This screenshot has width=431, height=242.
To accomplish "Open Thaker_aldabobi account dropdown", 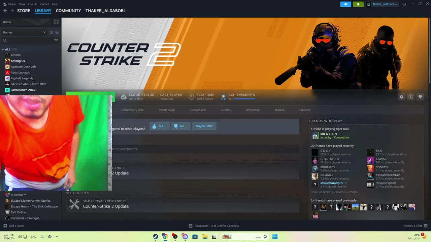I will (382, 4).
